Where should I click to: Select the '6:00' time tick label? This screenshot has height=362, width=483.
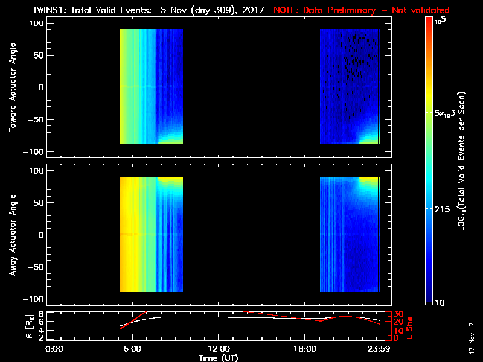136,349
